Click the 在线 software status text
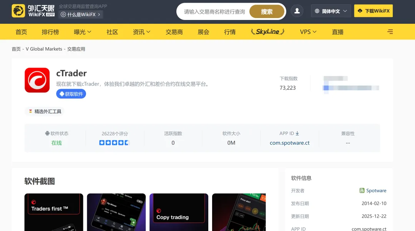This screenshot has height=231, width=415. (x=56, y=143)
